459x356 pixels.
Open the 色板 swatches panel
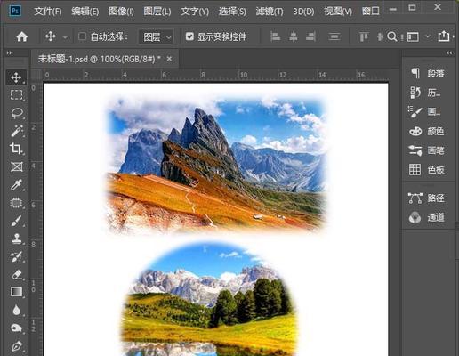click(x=427, y=170)
